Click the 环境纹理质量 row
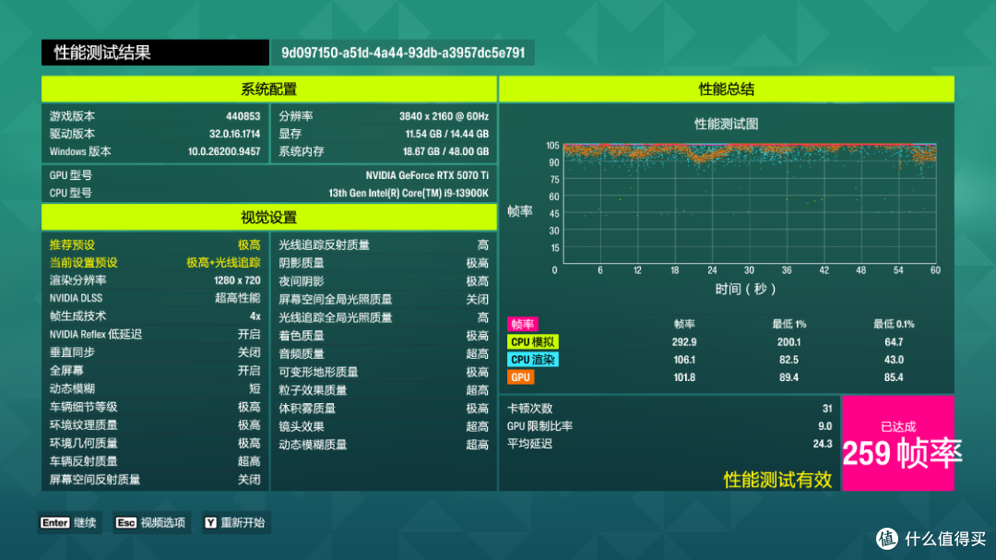Viewport: 996px width, 560px height. (155, 424)
